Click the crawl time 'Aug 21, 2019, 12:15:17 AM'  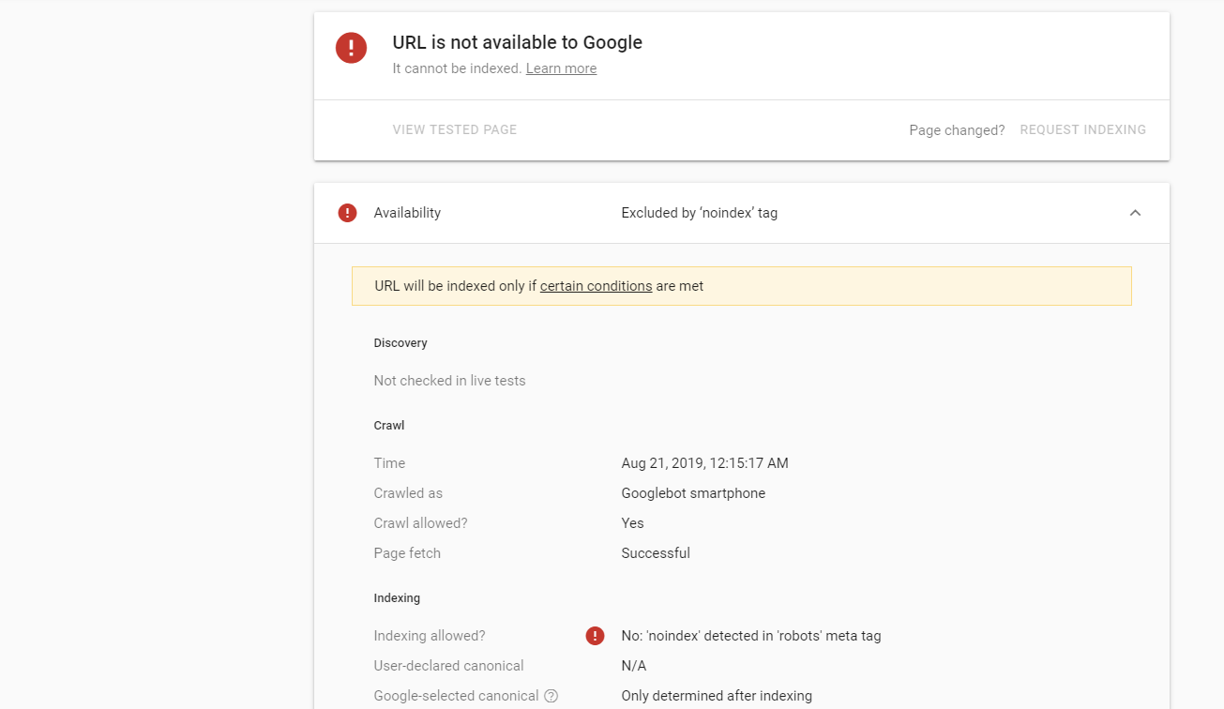[704, 463]
